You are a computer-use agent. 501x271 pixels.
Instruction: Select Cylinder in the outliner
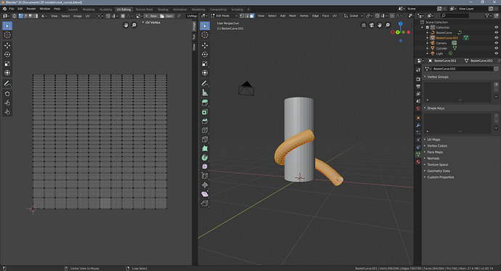point(441,48)
